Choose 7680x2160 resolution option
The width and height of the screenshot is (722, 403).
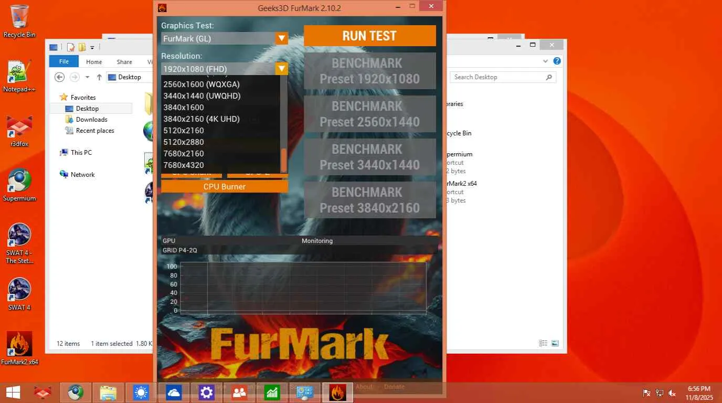point(184,154)
